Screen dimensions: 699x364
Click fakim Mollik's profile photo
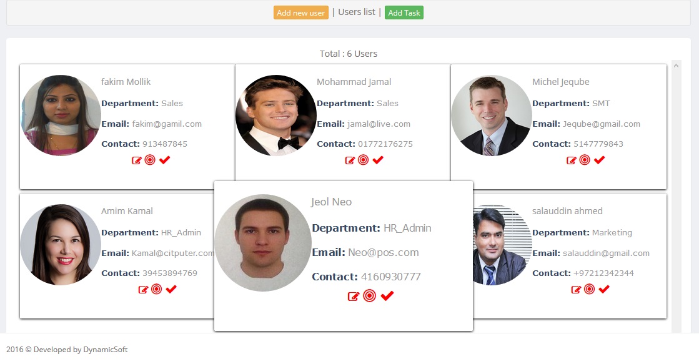[61, 116]
